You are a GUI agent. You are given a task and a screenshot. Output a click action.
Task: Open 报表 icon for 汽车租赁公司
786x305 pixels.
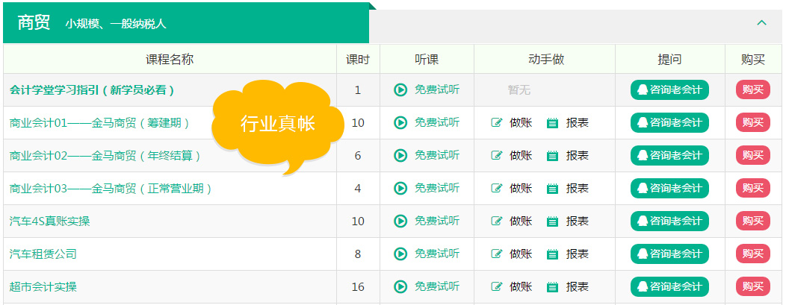(x=552, y=254)
